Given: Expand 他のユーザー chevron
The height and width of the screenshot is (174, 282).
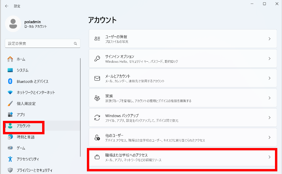Looking at the screenshot, I should 269,138.
